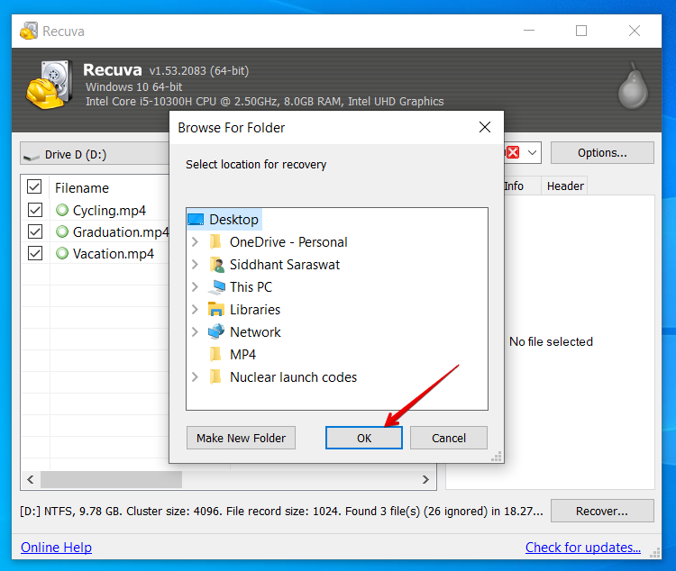
Task: Expand the Network node
Action: tap(195, 331)
